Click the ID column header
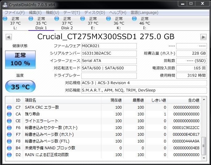This screenshot has width=211, height=165. 18,100
